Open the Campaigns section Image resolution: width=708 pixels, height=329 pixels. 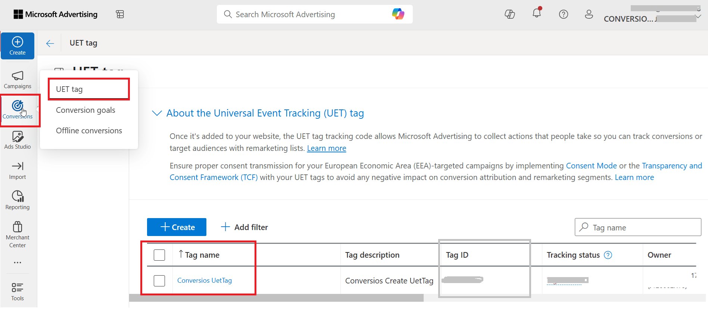pos(18,80)
